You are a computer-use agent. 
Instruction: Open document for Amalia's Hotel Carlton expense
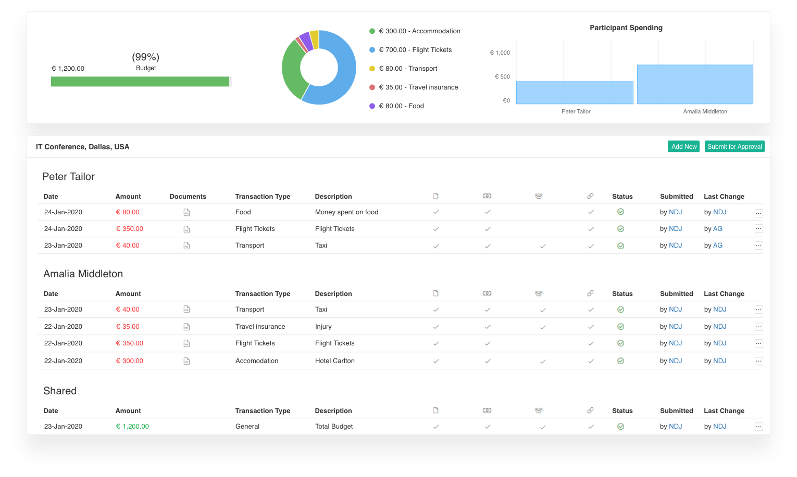186,361
